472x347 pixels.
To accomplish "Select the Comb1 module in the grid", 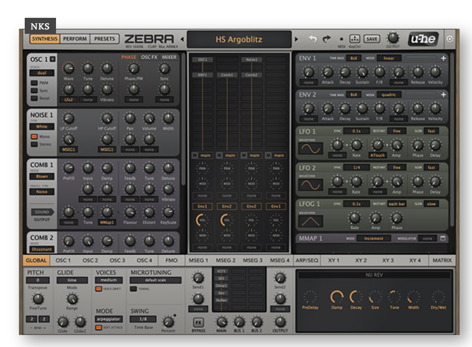I will click(227, 75).
